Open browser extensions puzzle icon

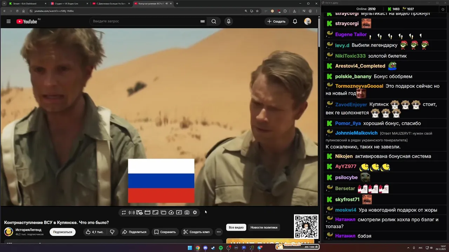pos(285,11)
